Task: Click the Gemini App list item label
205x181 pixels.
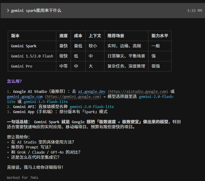Action: point(24,112)
